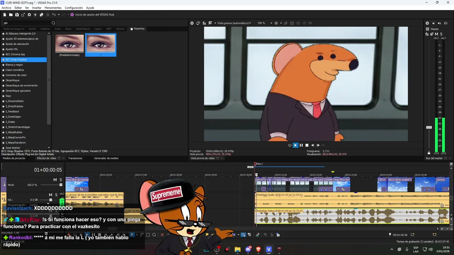Viewport: 454px width, 255px height.
Task: Open Master bus fx button
Action: point(427,34)
